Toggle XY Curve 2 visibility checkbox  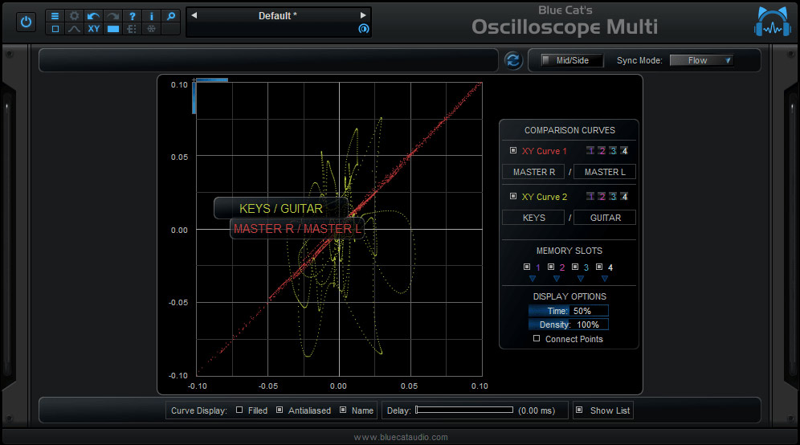coord(513,196)
